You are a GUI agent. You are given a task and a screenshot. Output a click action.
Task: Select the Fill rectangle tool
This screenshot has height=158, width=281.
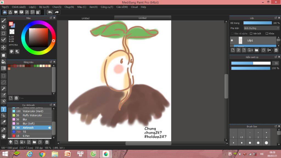tap(3, 55)
